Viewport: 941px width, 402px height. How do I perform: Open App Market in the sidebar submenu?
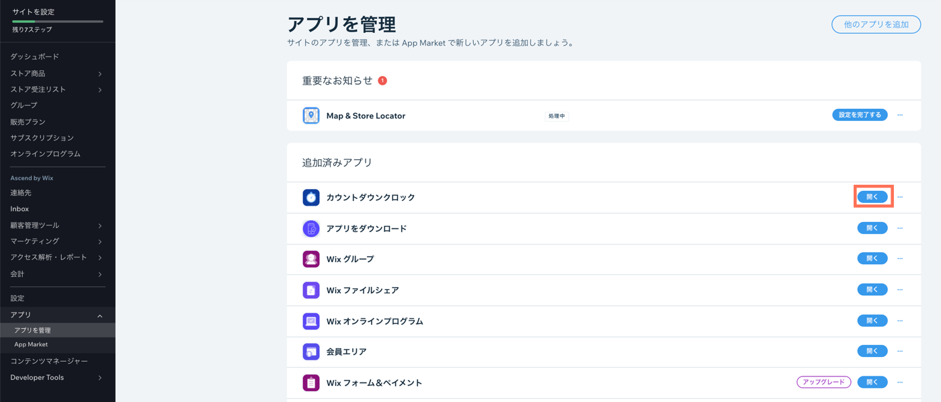coord(31,345)
